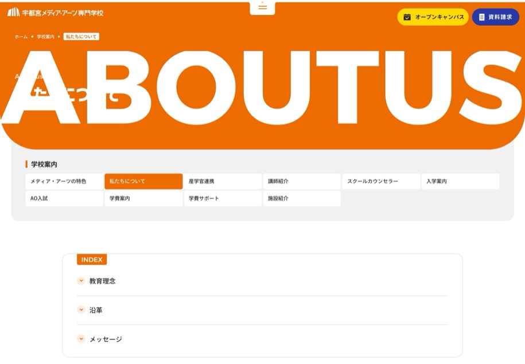
Task: Open the 入学案内 tab
Action: (460, 181)
